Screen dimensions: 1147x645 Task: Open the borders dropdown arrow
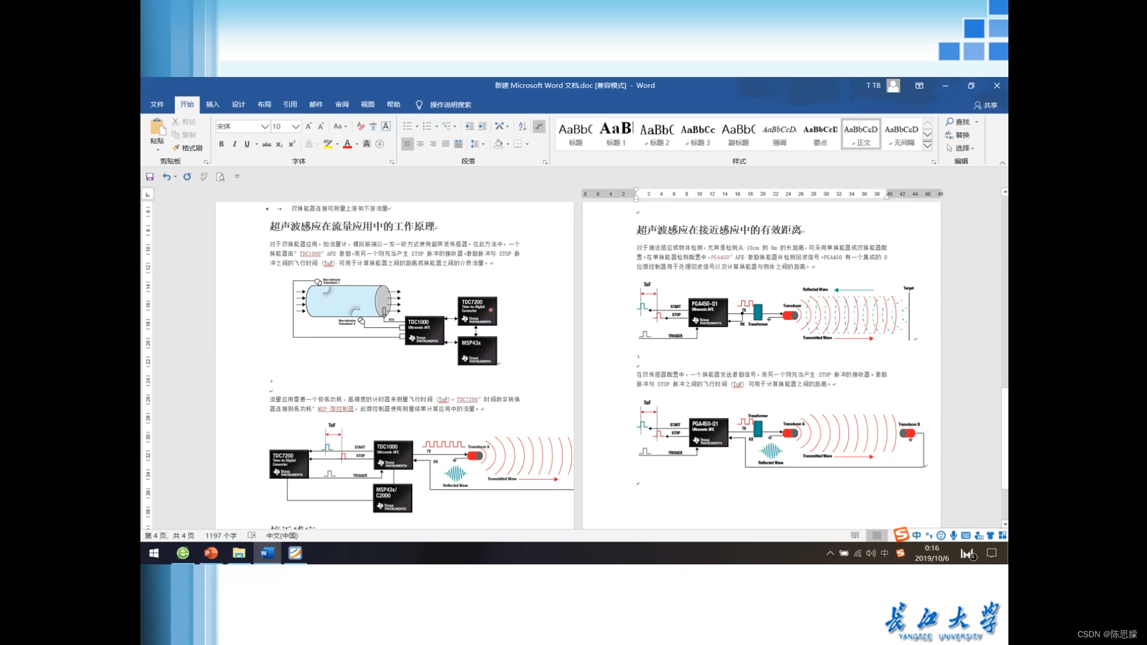(x=528, y=144)
